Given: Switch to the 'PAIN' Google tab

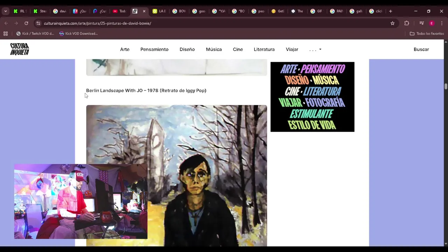Looking at the screenshot, I should (337, 11).
